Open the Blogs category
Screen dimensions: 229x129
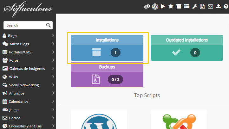tap(13, 36)
